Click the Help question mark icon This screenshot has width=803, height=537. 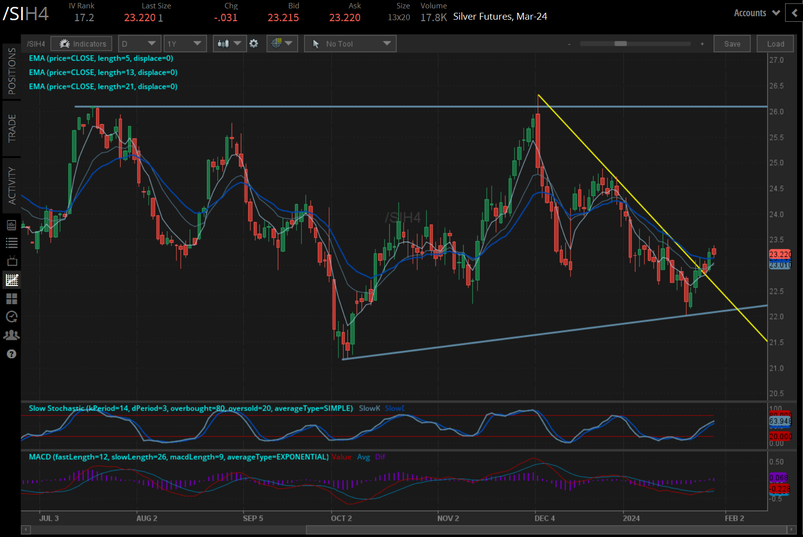pyautogui.click(x=12, y=354)
